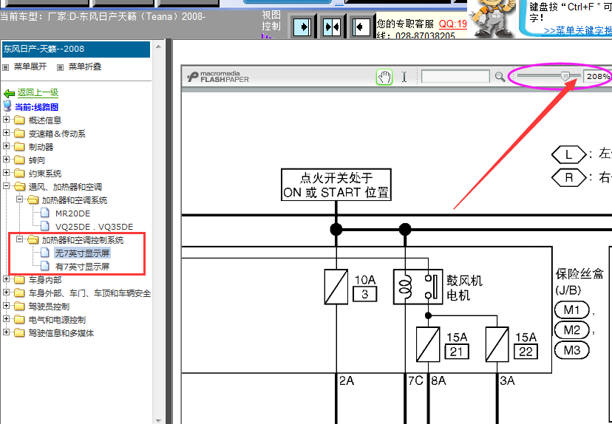Select the 车身内部 folder label
This screenshot has height=424, width=612.
pos(45,280)
